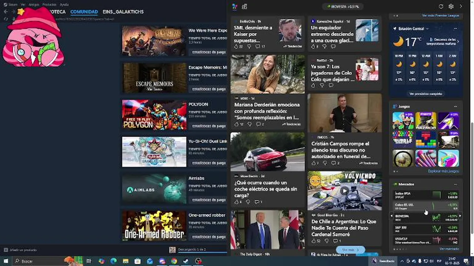Open the Amigos menu in Steam
The image size is (474, 266).
coord(34,4)
